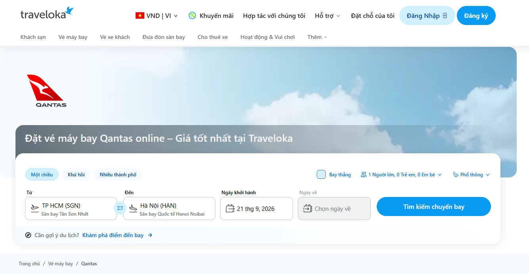Click the arrow after Khám phá điểm đến bay
Screen dimensions: 529x274
tap(150, 235)
